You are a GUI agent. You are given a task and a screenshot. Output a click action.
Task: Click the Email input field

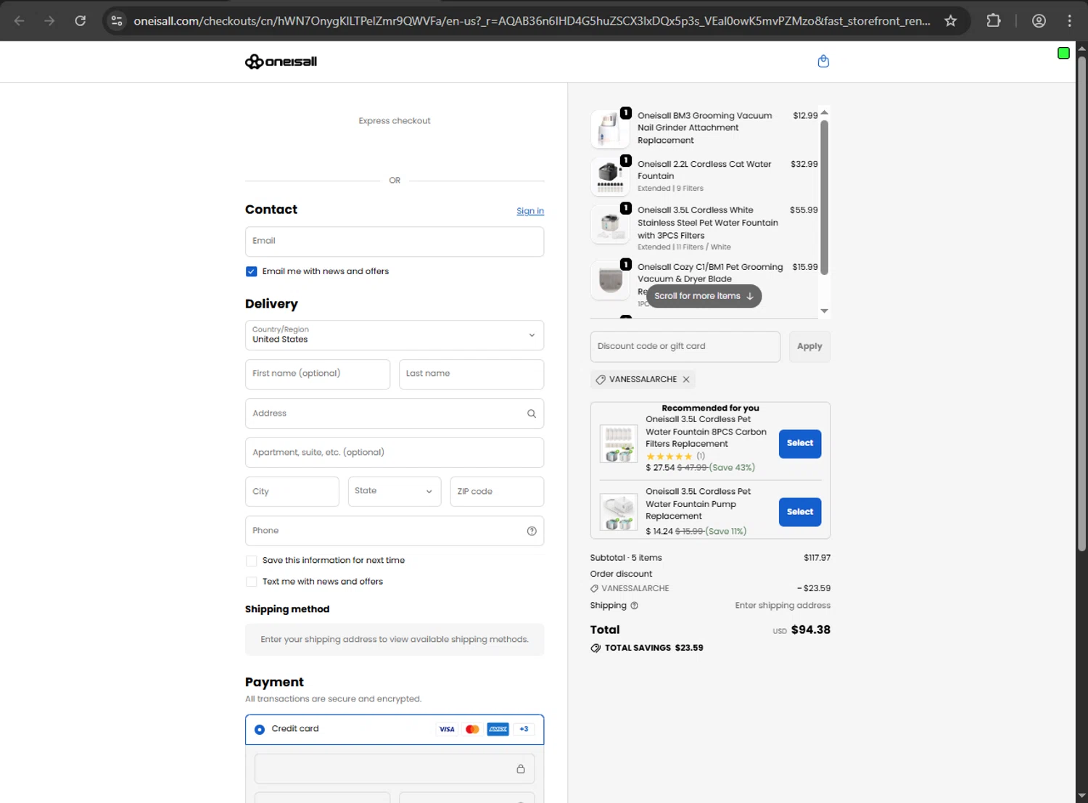click(x=395, y=242)
